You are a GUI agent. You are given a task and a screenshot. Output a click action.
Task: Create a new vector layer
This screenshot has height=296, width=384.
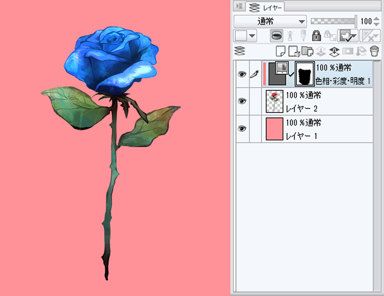[x=294, y=51]
